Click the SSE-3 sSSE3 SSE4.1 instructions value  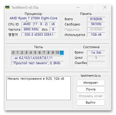39,34
